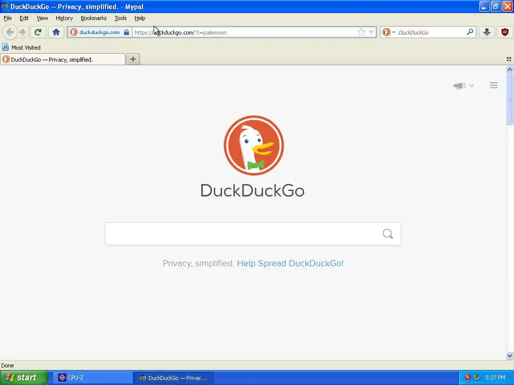This screenshot has height=385, width=514.
Task: Click the DuckDuckGo wordmark text
Action: pos(252,190)
